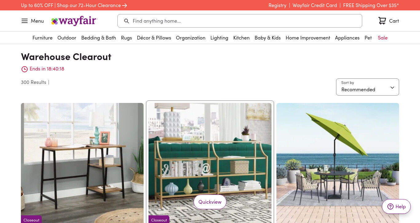Open the Wayfair Credit Card link

315,5
